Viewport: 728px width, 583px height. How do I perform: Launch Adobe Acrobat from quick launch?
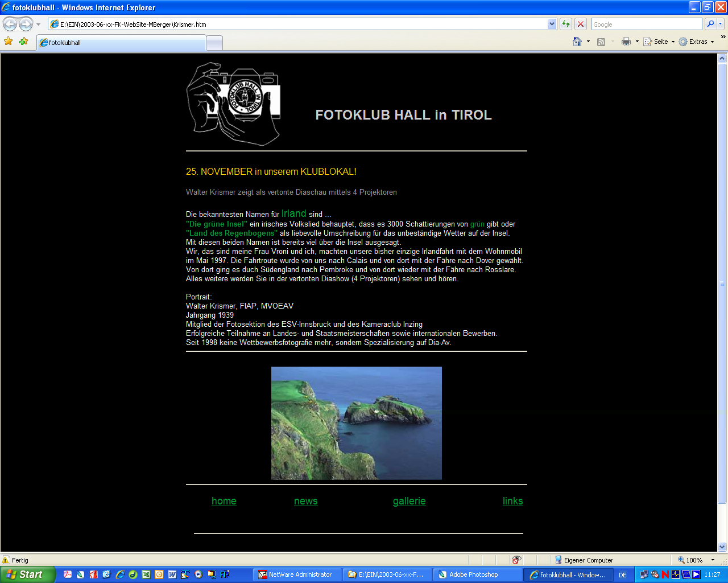[x=68, y=574]
